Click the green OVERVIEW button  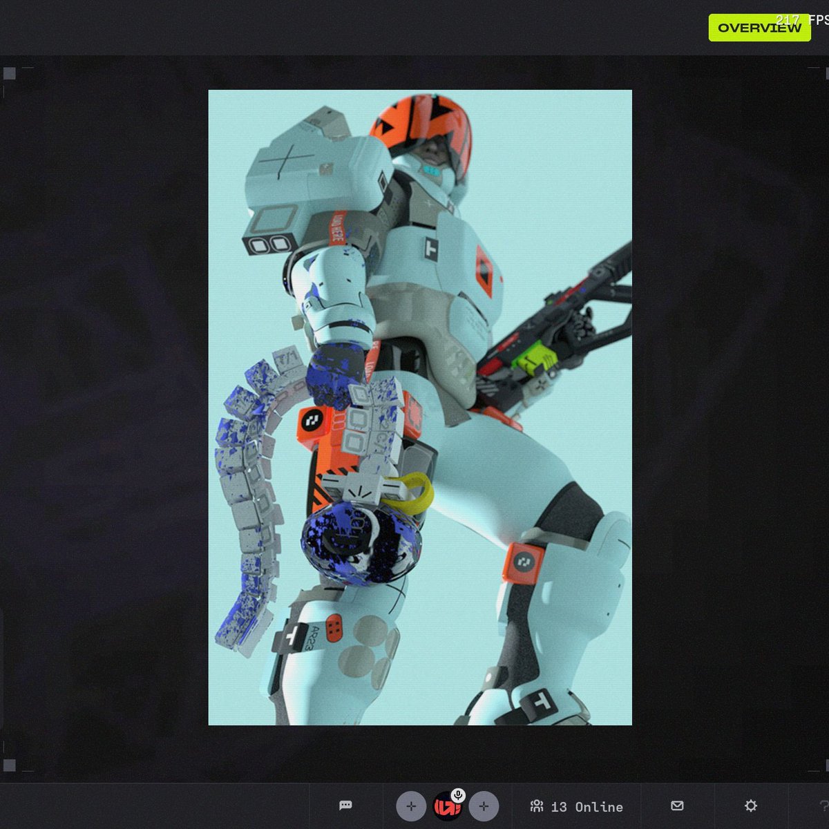tap(759, 28)
